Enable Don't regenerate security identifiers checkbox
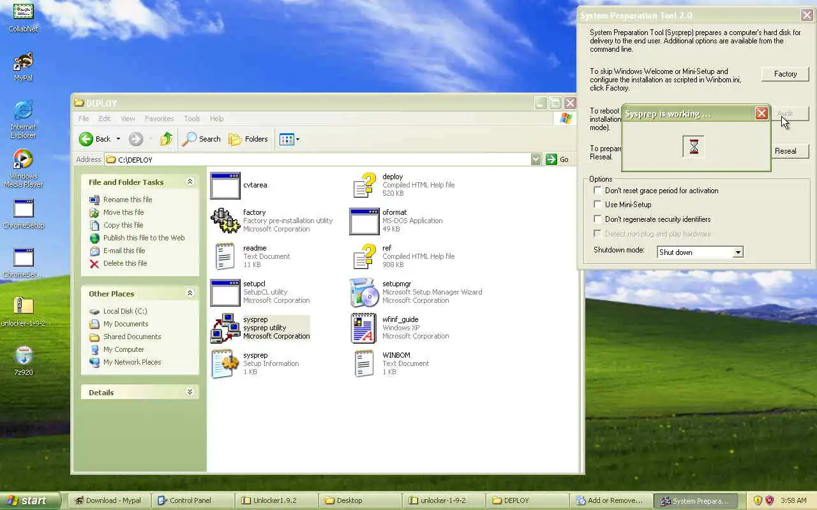Viewport: 817px width, 510px height. coord(597,219)
